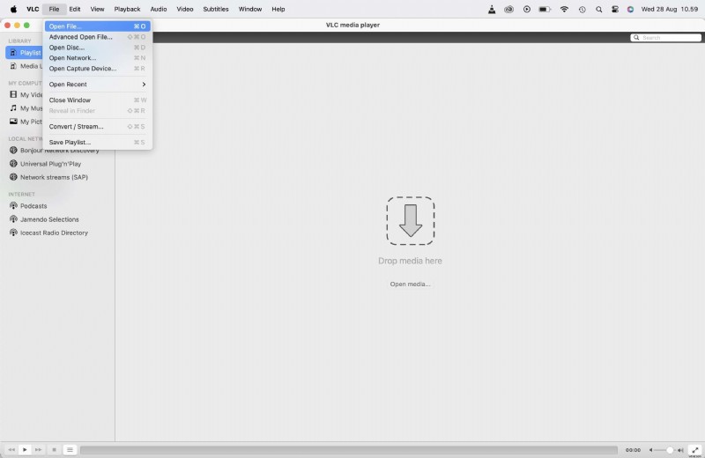Select Icecast Radio Directory
The height and width of the screenshot is (458, 705).
[x=54, y=233]
